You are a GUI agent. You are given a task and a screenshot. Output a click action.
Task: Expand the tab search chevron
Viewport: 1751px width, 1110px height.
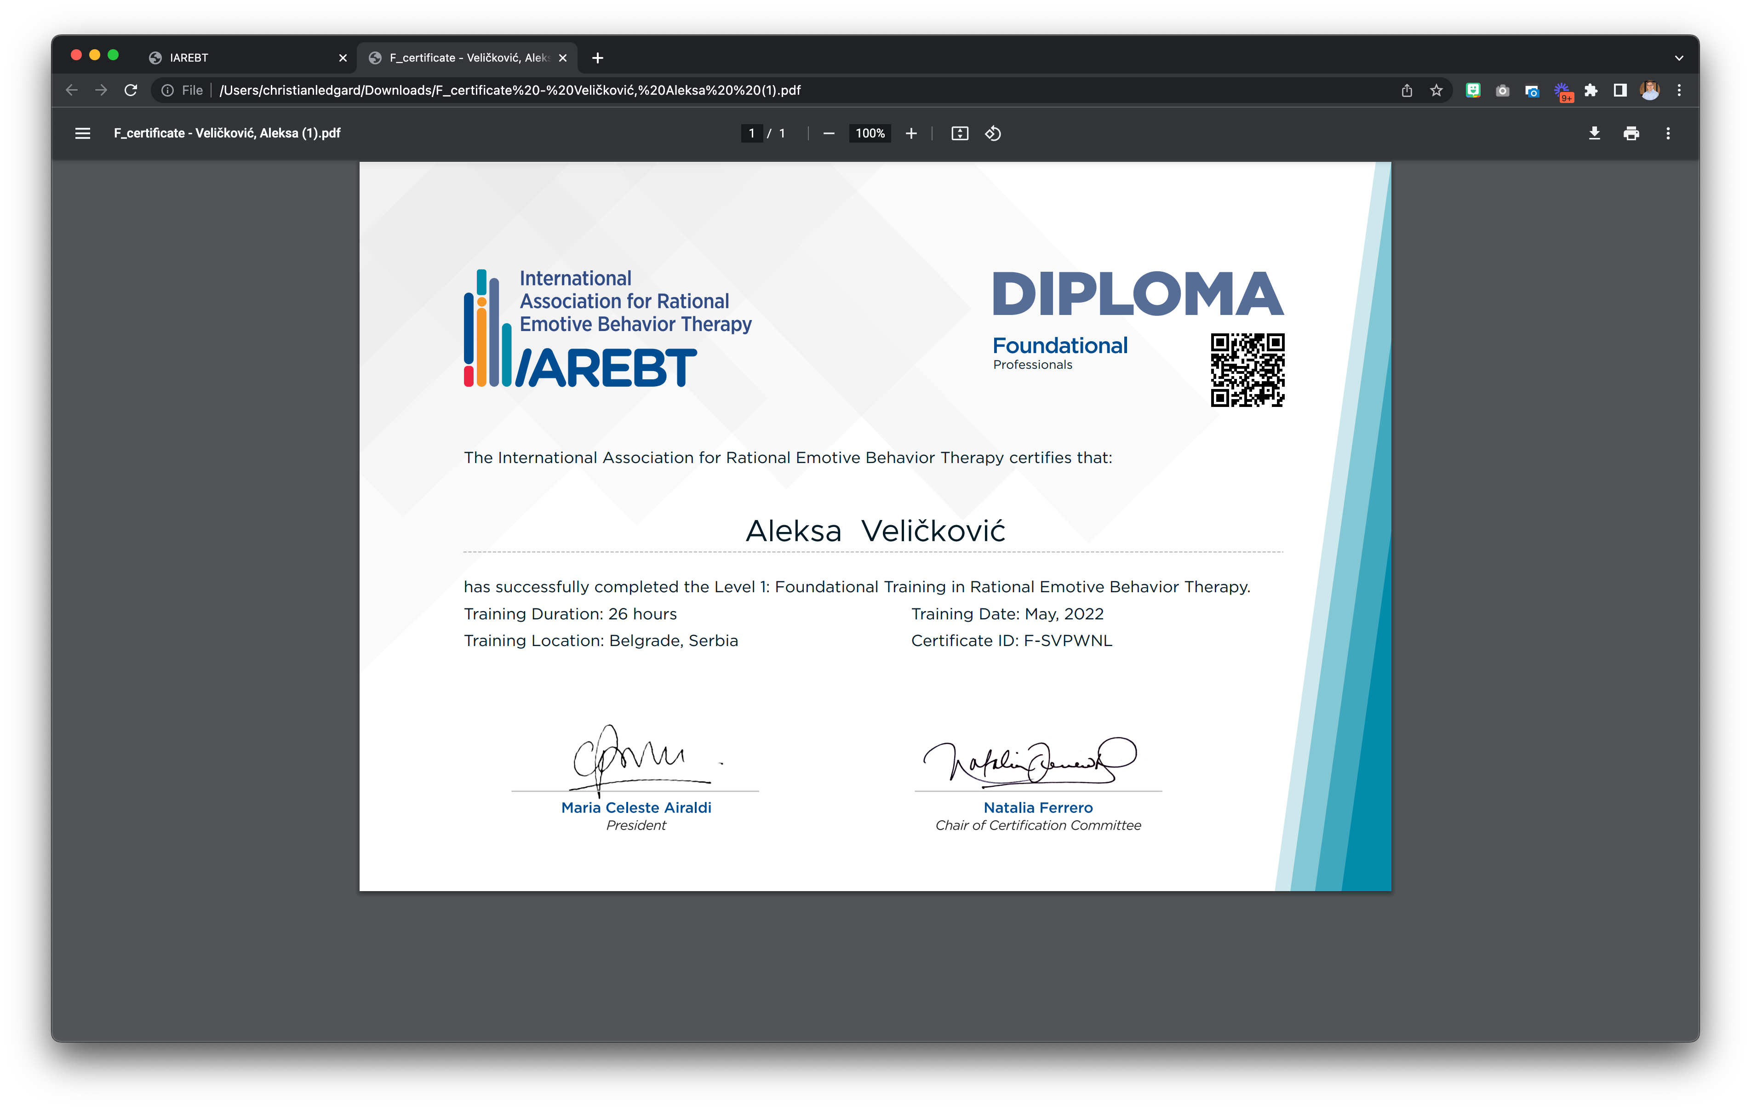[x=1679, y=58]
